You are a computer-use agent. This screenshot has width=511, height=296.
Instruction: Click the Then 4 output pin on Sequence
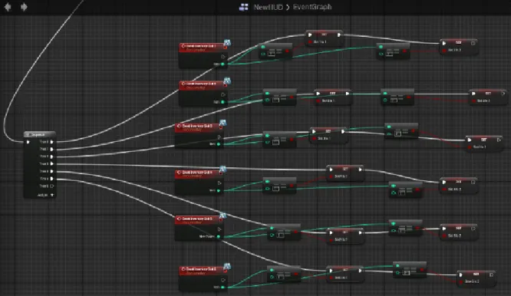coord(51,171)
